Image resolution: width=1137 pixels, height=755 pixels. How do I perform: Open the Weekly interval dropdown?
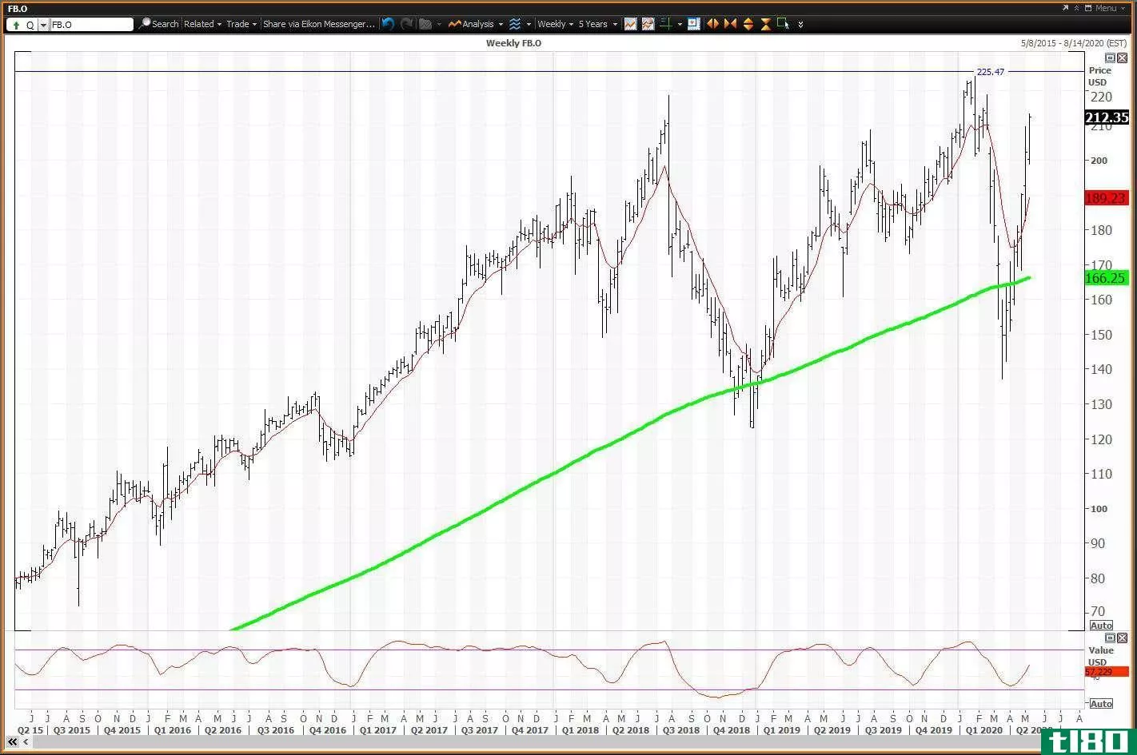tap(555, 24)
